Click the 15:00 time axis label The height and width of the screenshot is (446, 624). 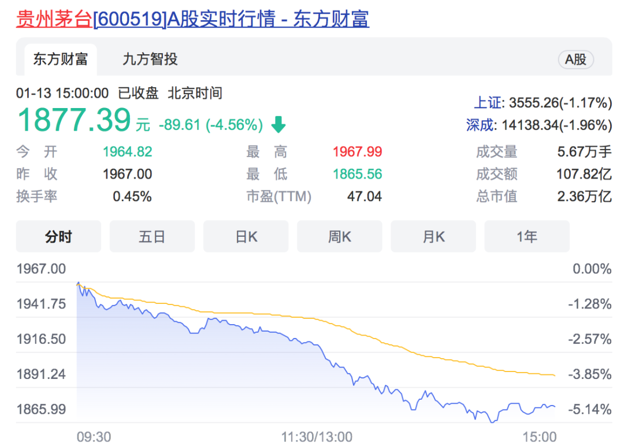click(x=539, y=437)
